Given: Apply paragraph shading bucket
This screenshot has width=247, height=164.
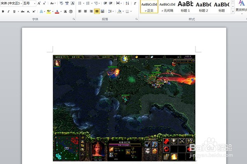Looking at the screenshot, I should [119, 11].
